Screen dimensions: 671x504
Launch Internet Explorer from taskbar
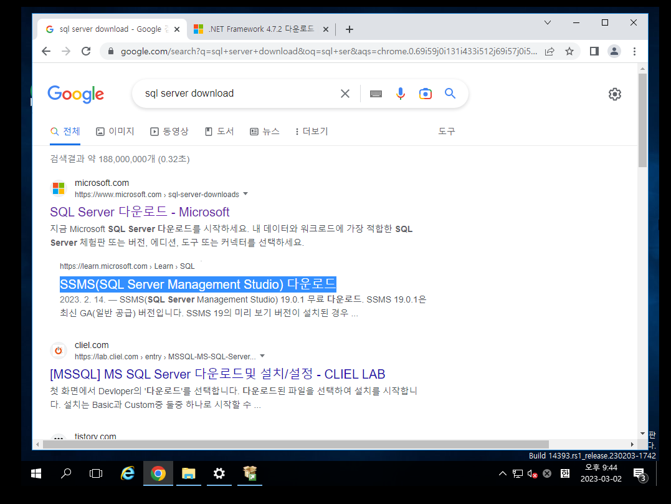[128, 473]
